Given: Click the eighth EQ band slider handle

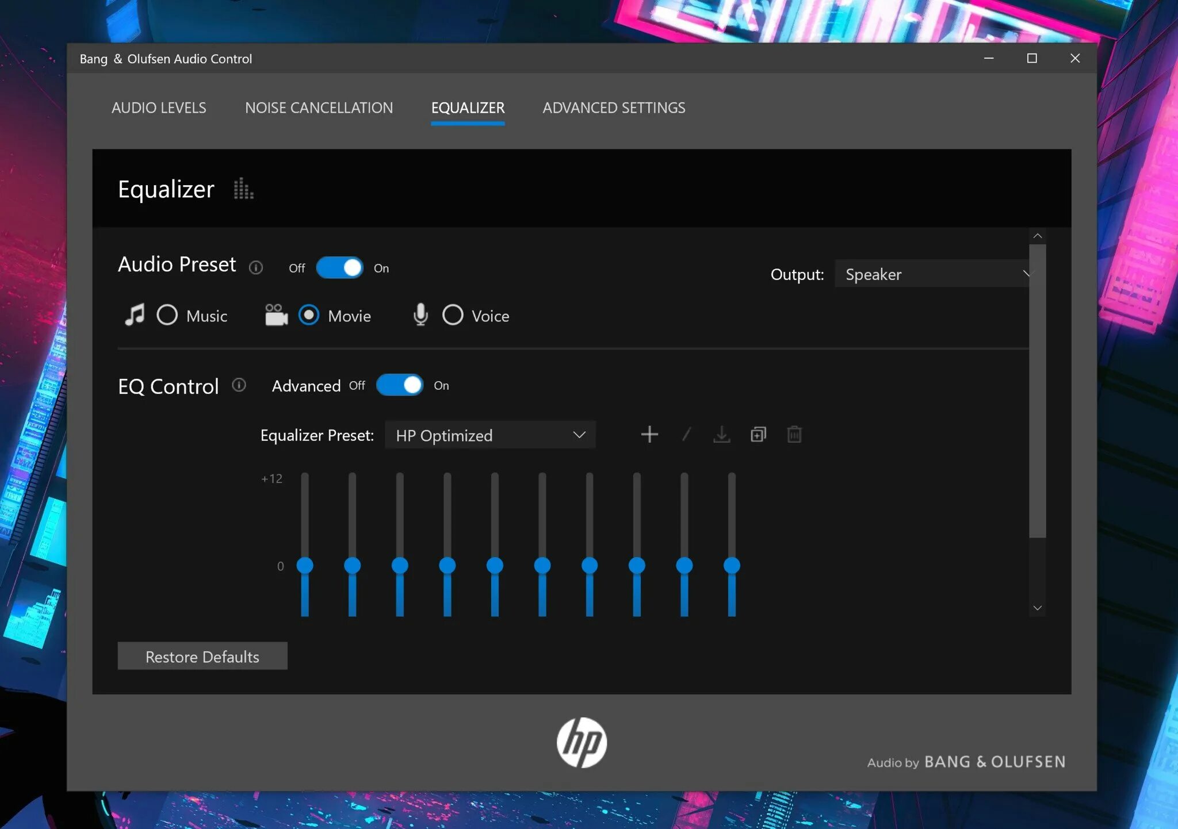Looking at the screenshot, I should [x=637, y=565].
